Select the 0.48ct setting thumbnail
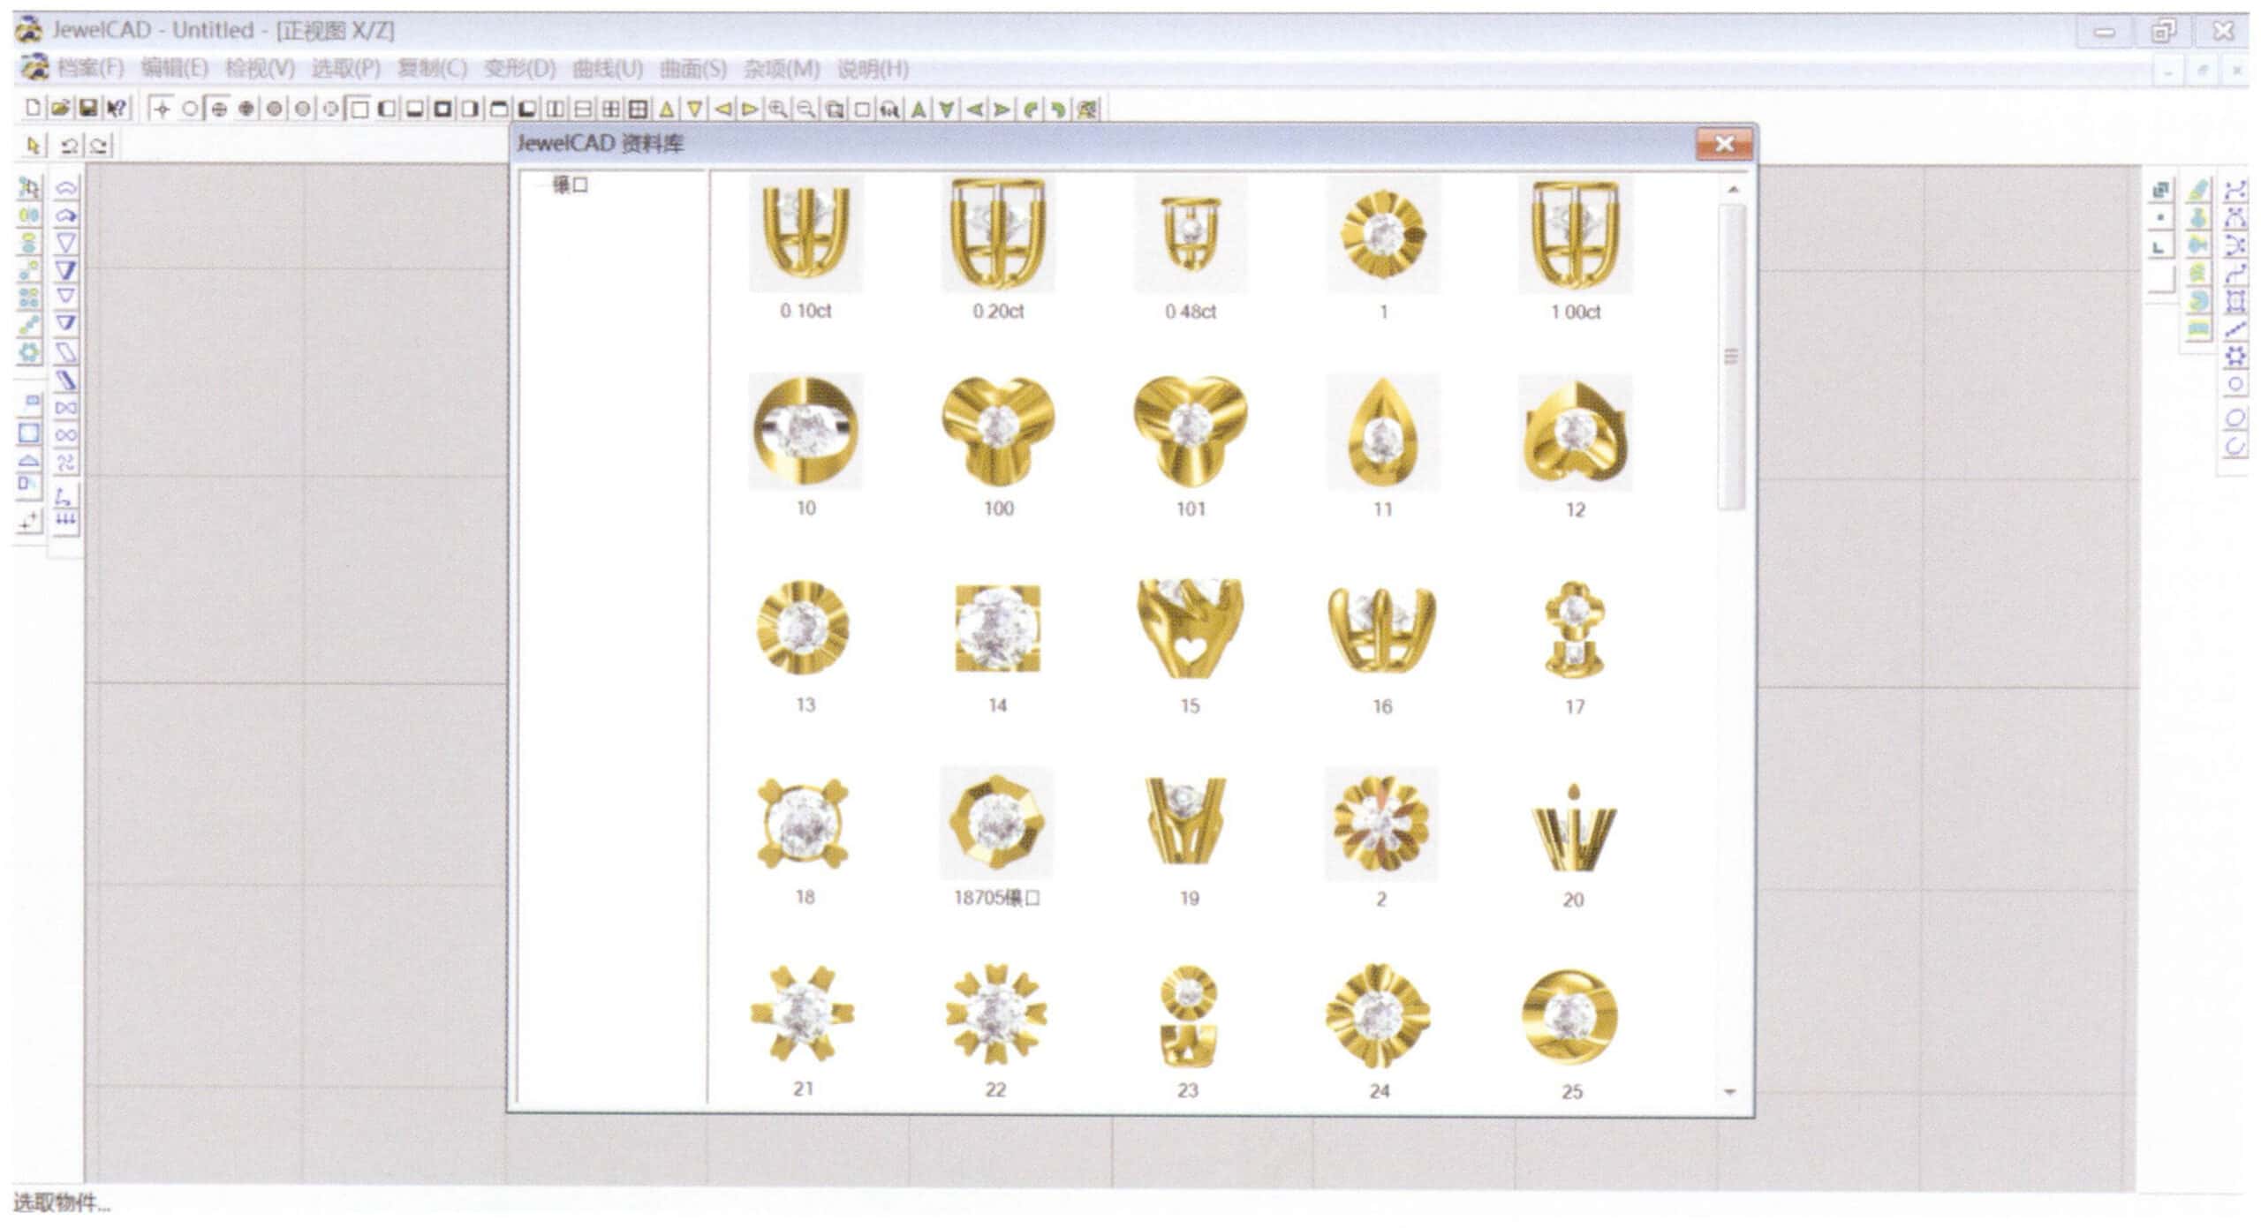 [1191, 235]
